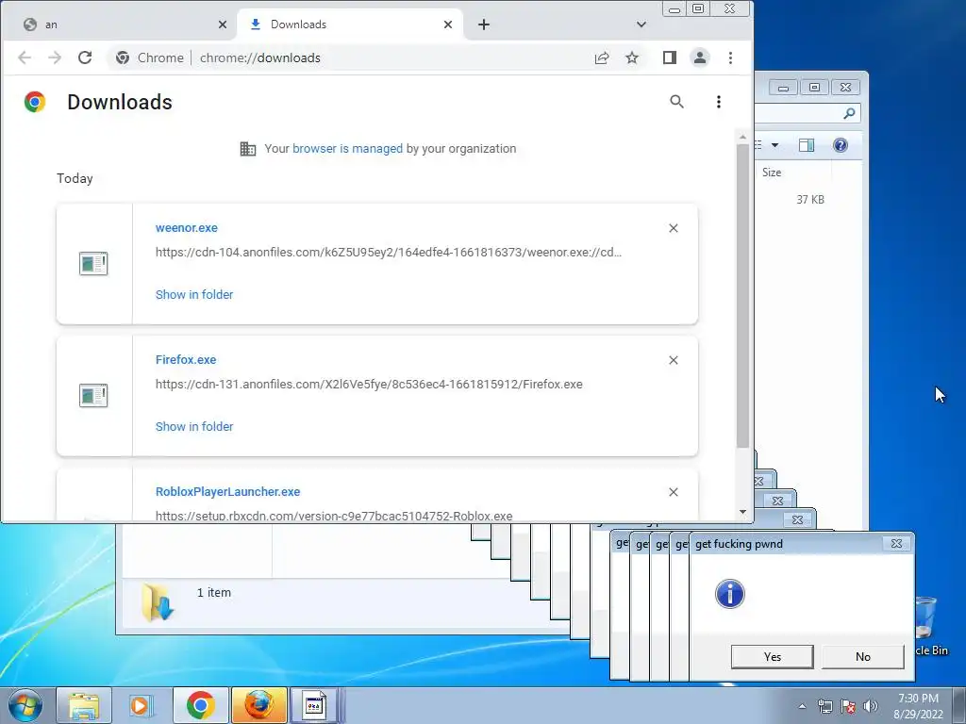Image resolution: width=966 pixels, height=724 pixels.
Task: Click Downloads page vertical scrollbar thumb
Action: click(x=742, y=295)
